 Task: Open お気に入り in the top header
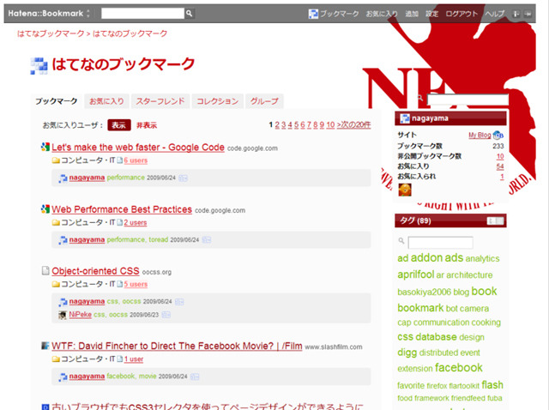pos(382,14)
